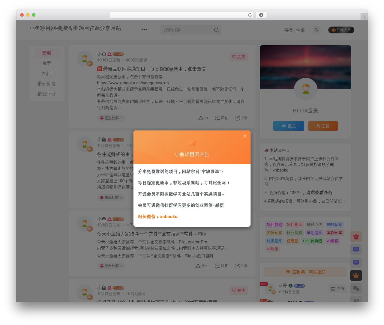
Task: Open the three-dot more menu in header
Action: click(x=144, y=30)
